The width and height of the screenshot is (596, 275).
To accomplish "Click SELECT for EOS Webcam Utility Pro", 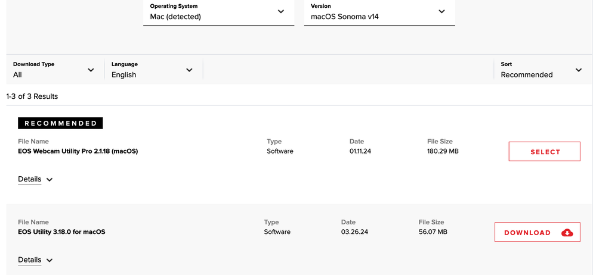I will 544,152.
